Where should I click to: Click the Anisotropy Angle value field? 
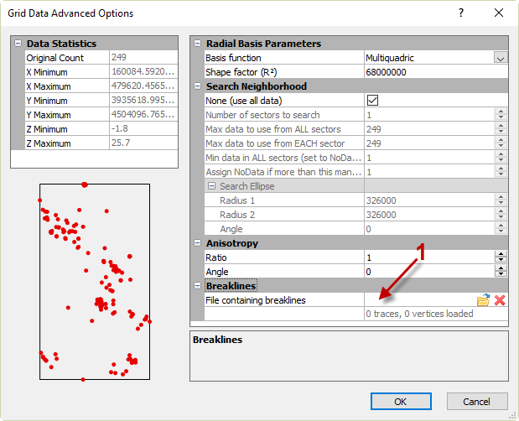click(429, 272)
